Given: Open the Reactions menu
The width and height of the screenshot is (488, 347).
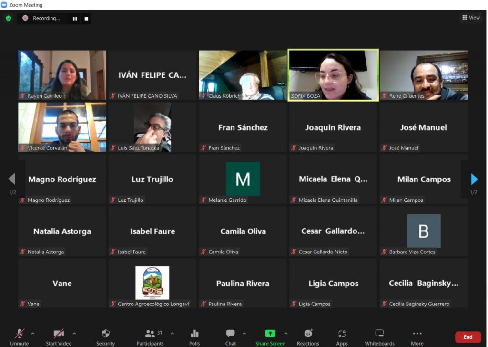Looking at the screenshot, I should (x=308, y=336).
